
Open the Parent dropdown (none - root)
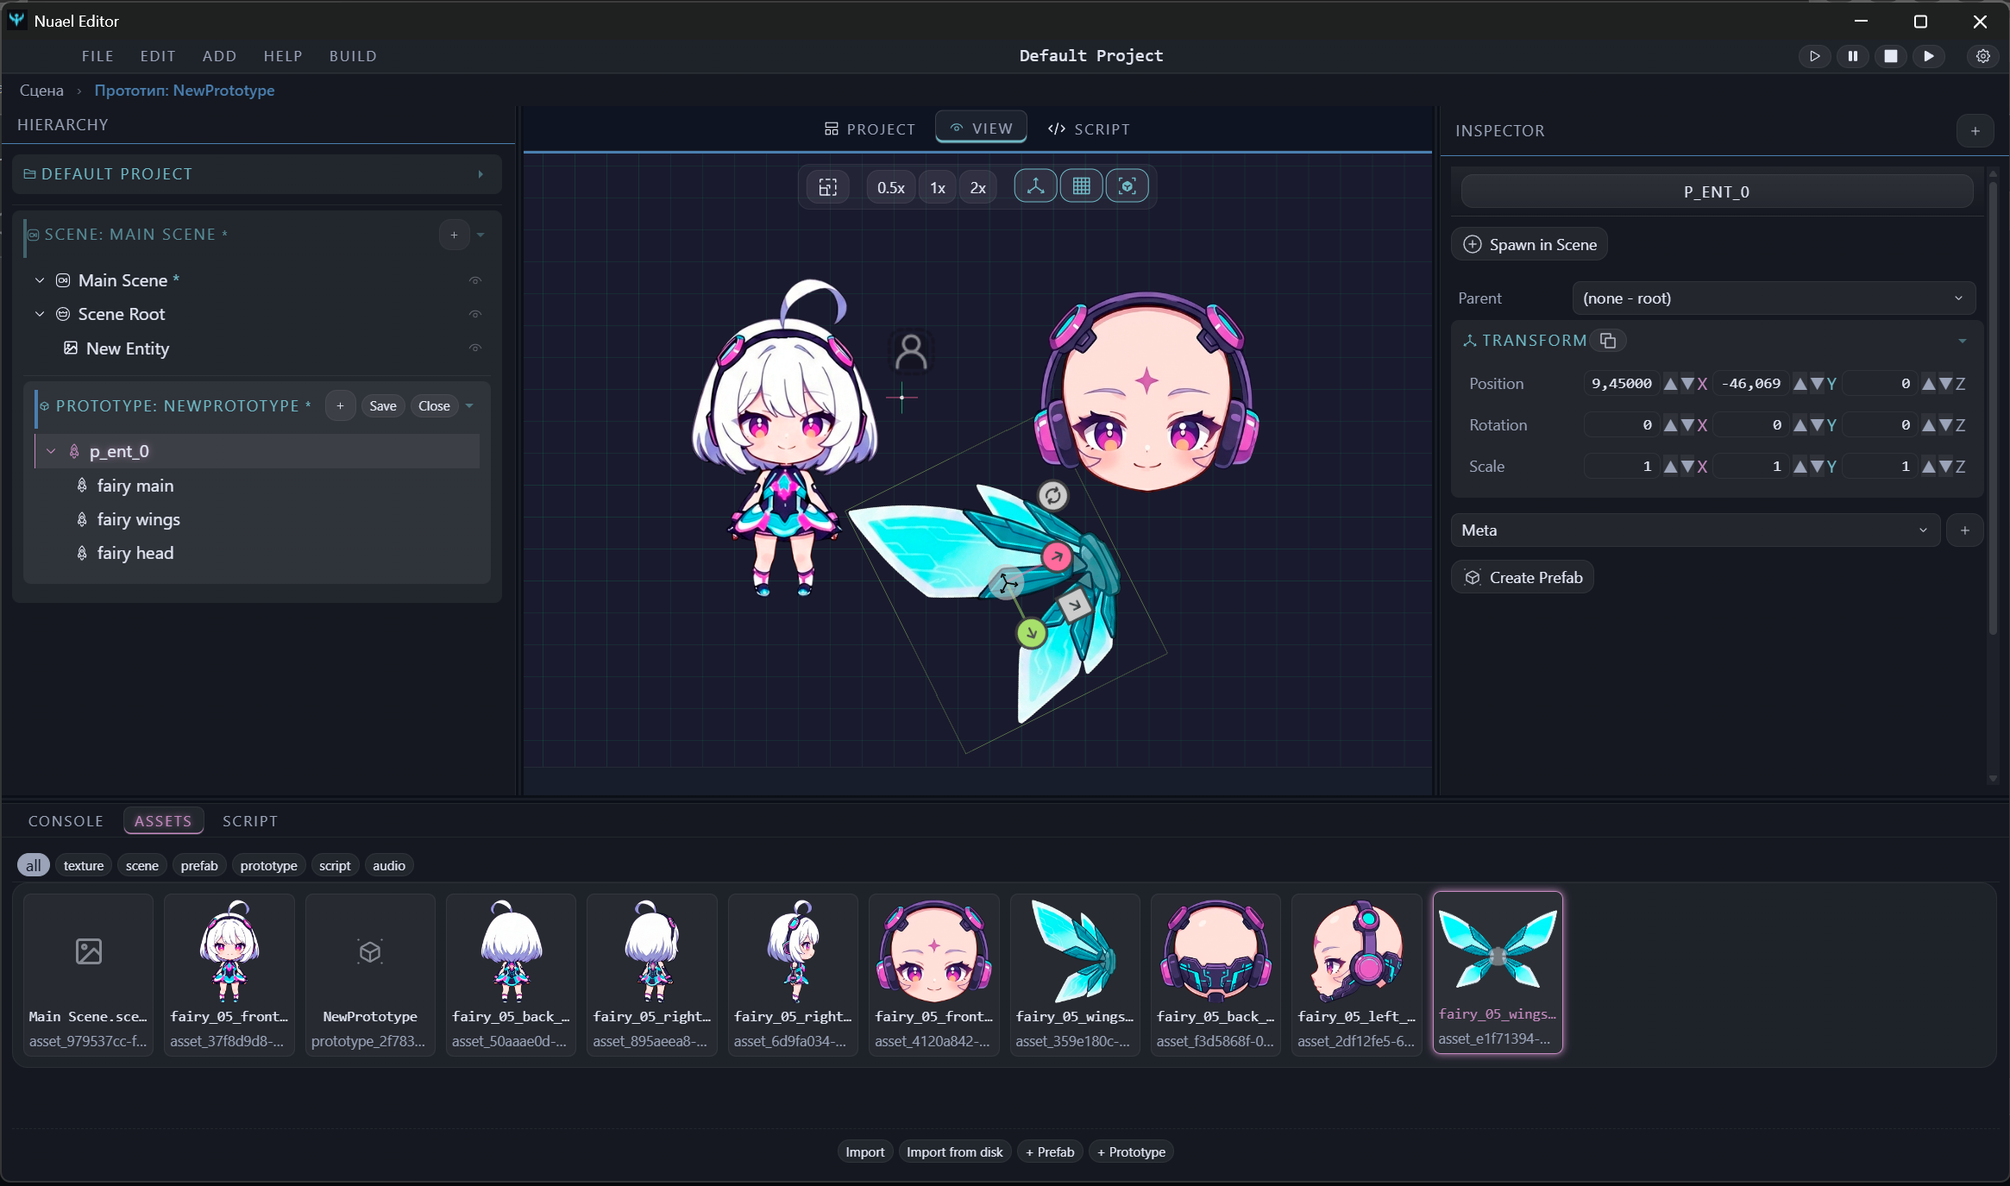[x=1774, y=298]
